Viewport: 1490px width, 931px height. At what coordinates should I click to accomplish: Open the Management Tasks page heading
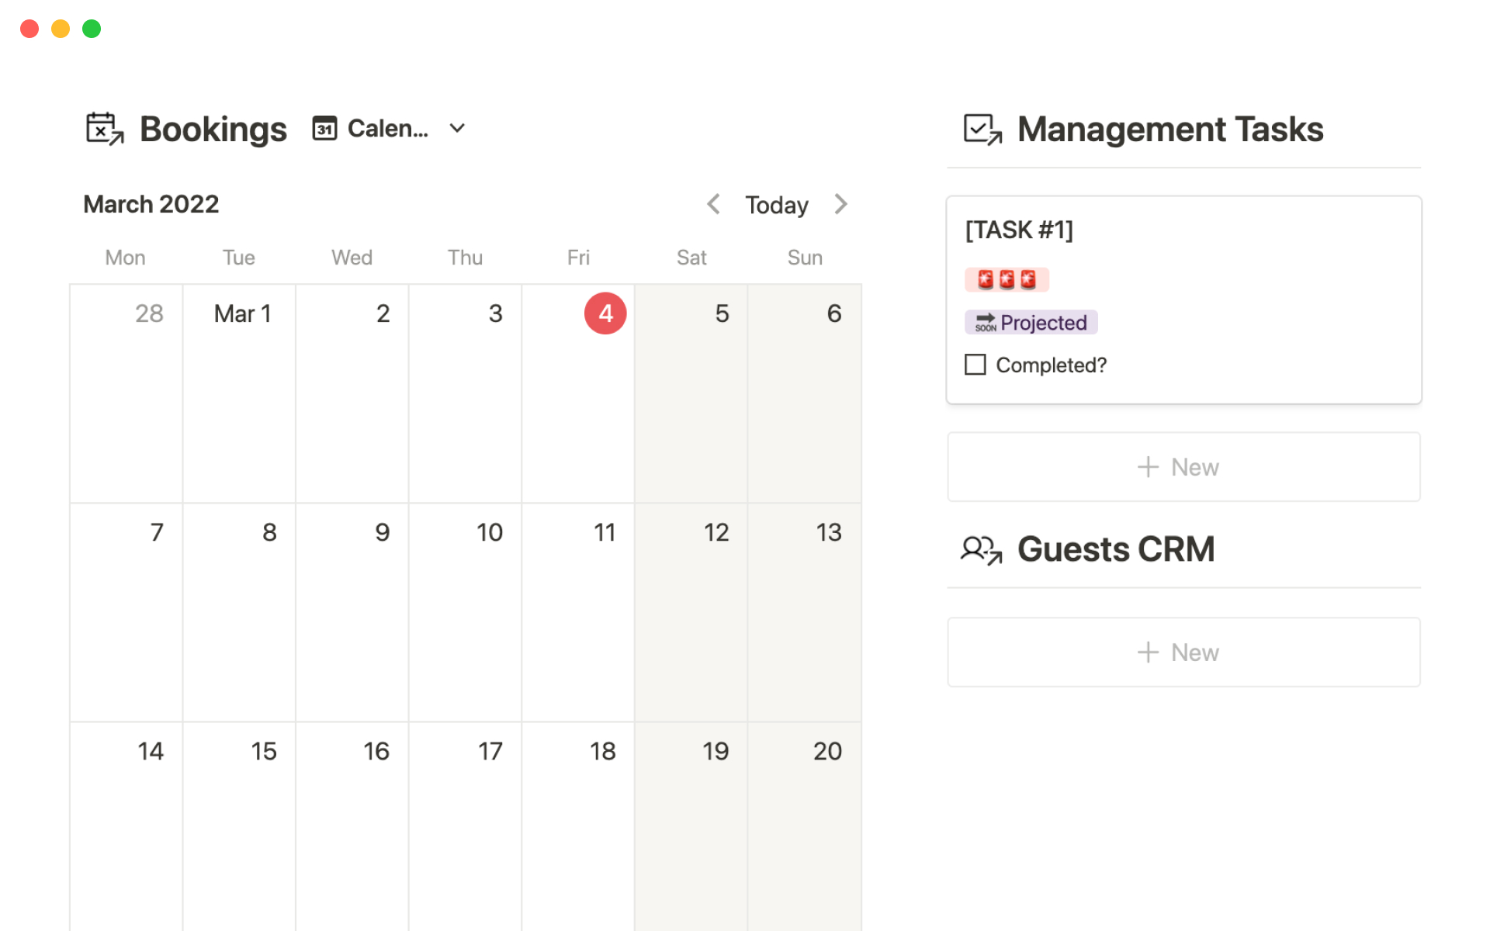click(x=1169, y=130)
